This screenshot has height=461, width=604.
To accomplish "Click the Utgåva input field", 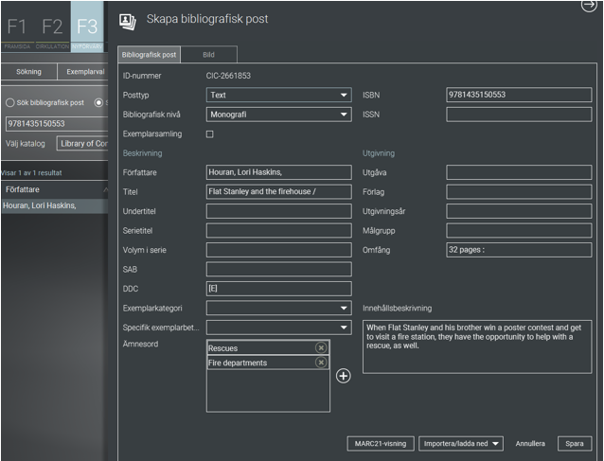I will (519, 172).
